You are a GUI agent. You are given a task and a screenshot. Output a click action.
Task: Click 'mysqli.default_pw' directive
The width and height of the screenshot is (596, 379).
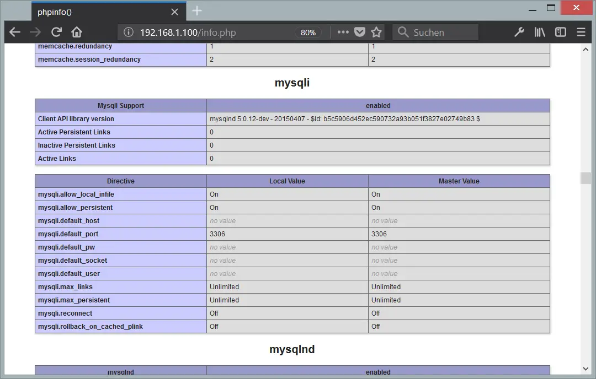[66, 247]
